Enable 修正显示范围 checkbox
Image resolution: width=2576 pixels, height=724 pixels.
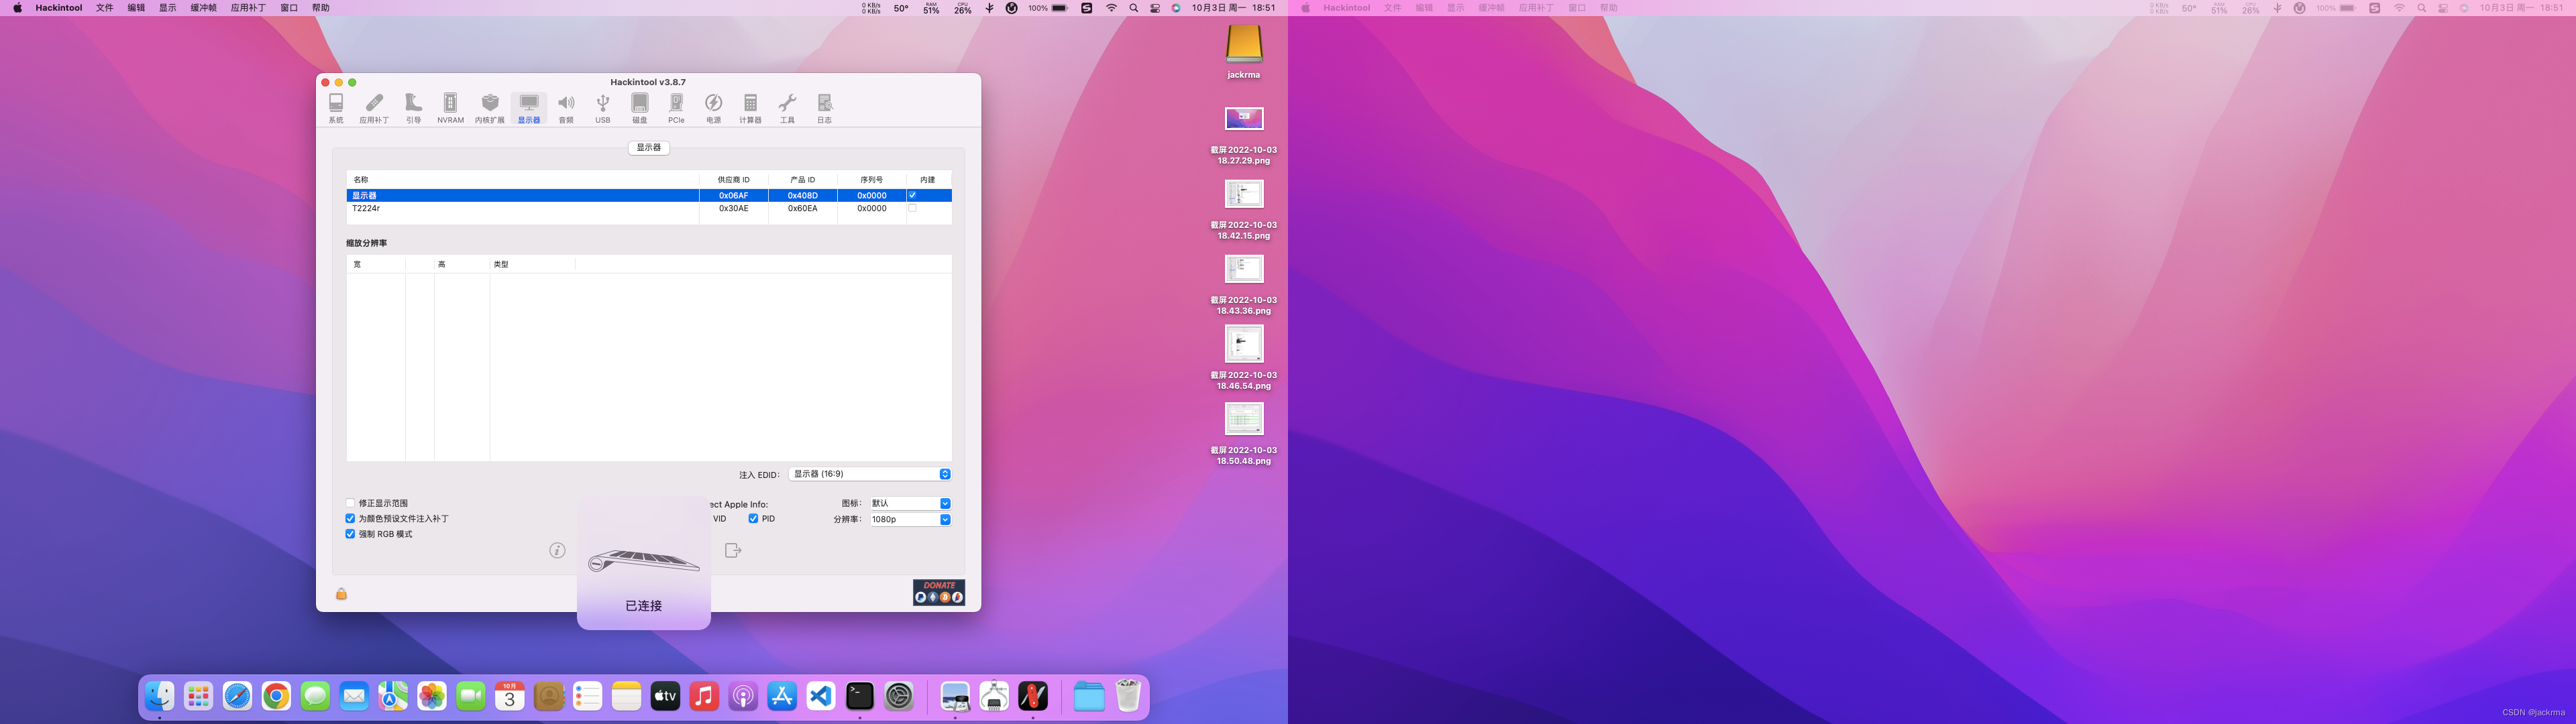click(350, 503)
